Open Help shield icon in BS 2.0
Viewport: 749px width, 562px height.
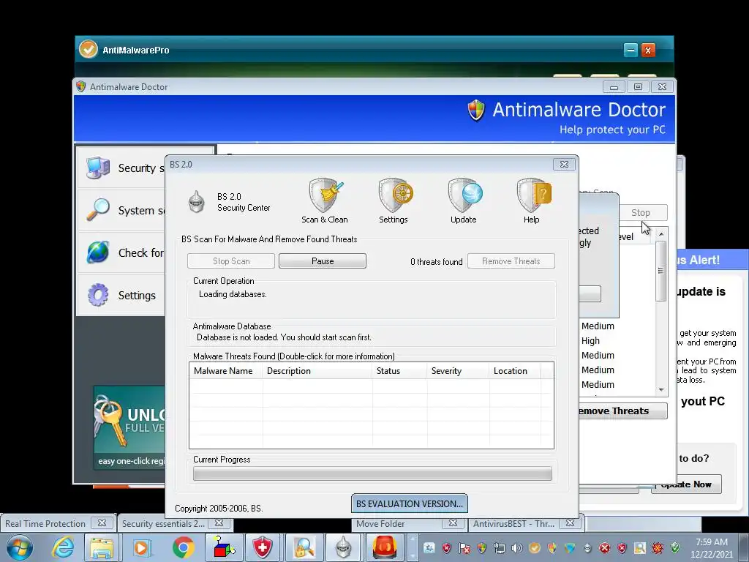[532, 201]
